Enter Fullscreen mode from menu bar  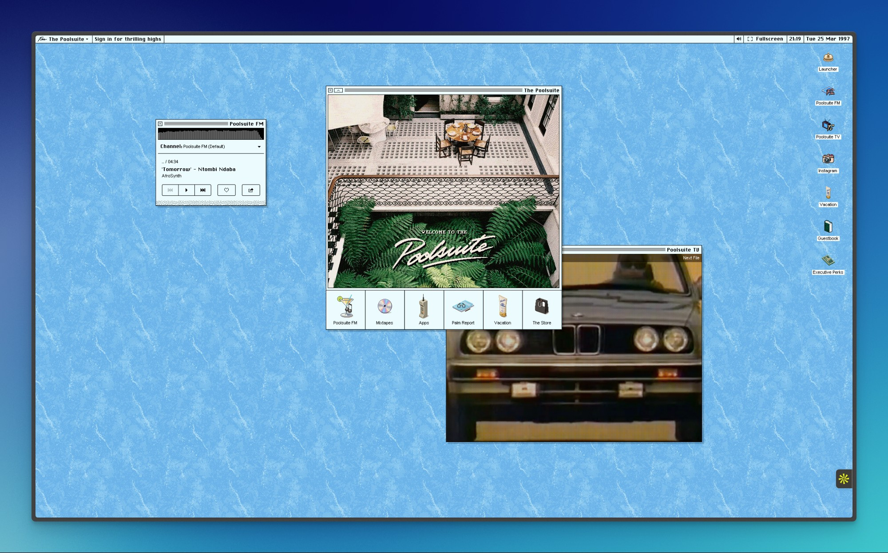coord(765,39)
